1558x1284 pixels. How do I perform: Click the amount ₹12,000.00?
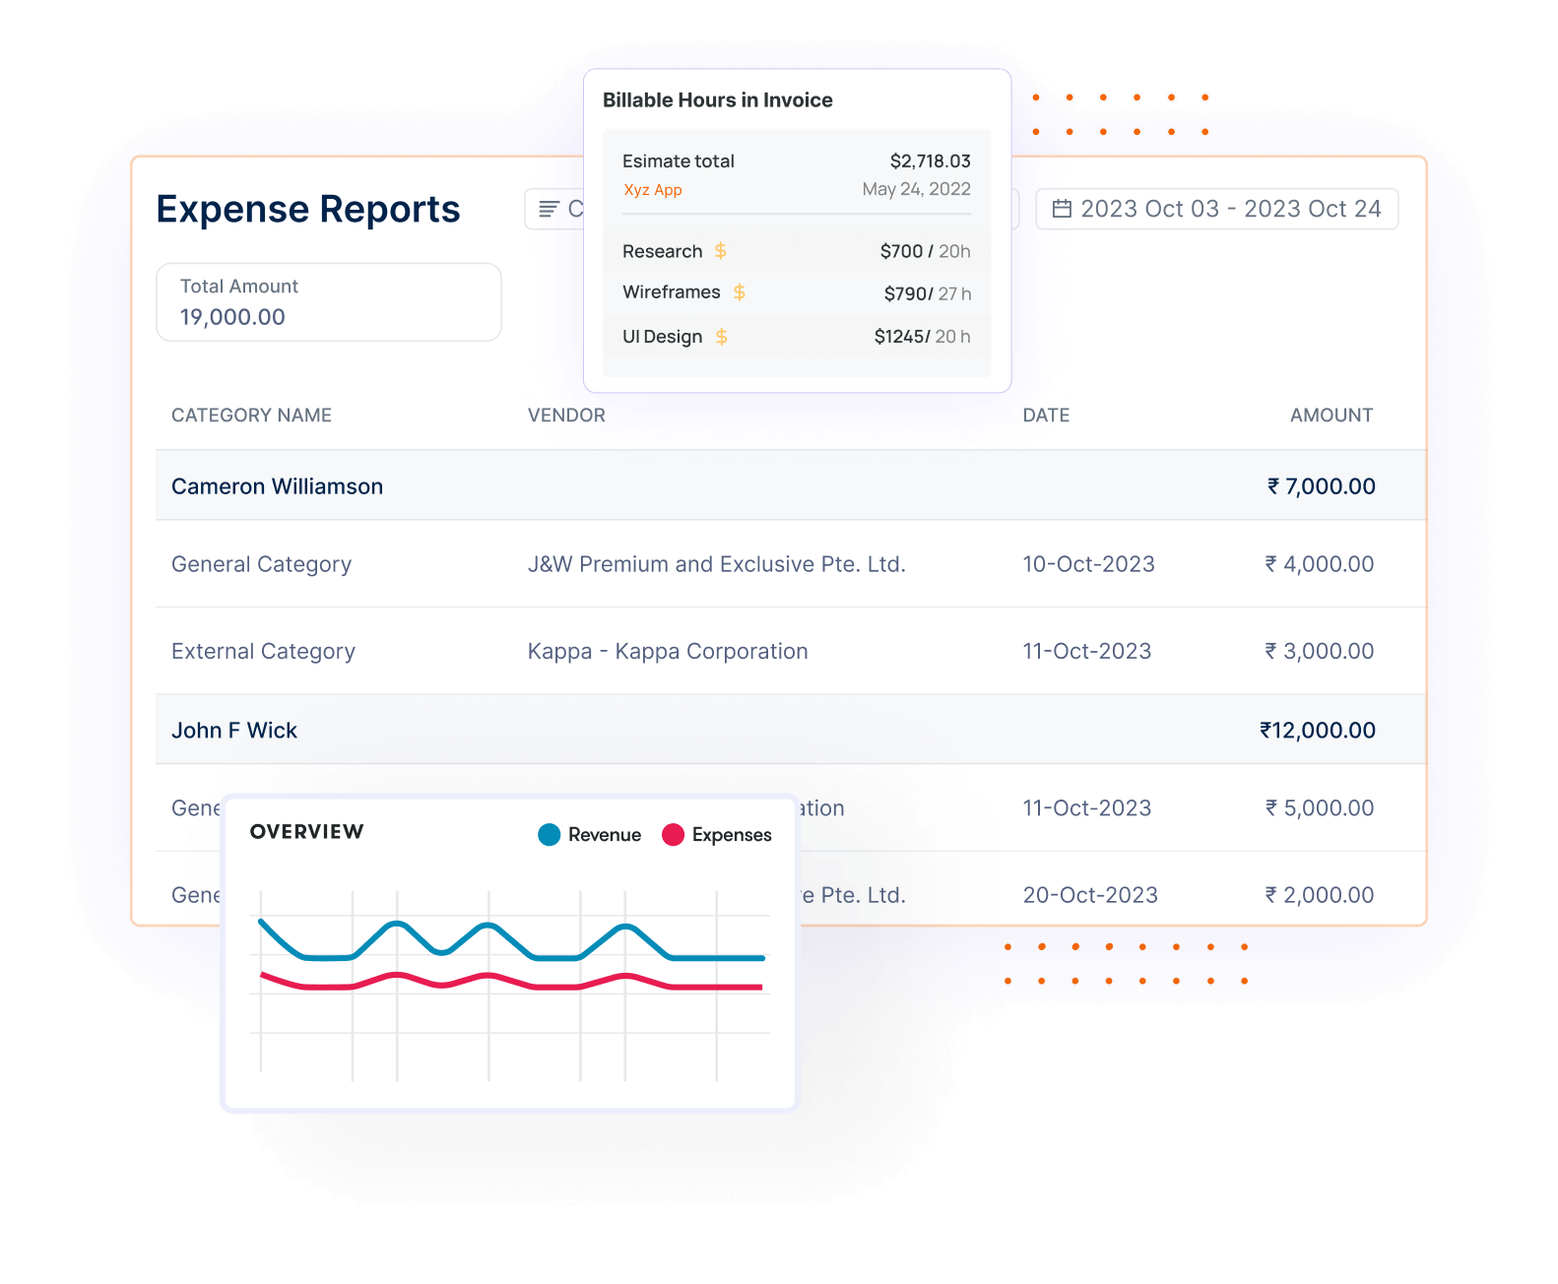click(x=1318, y=731)
